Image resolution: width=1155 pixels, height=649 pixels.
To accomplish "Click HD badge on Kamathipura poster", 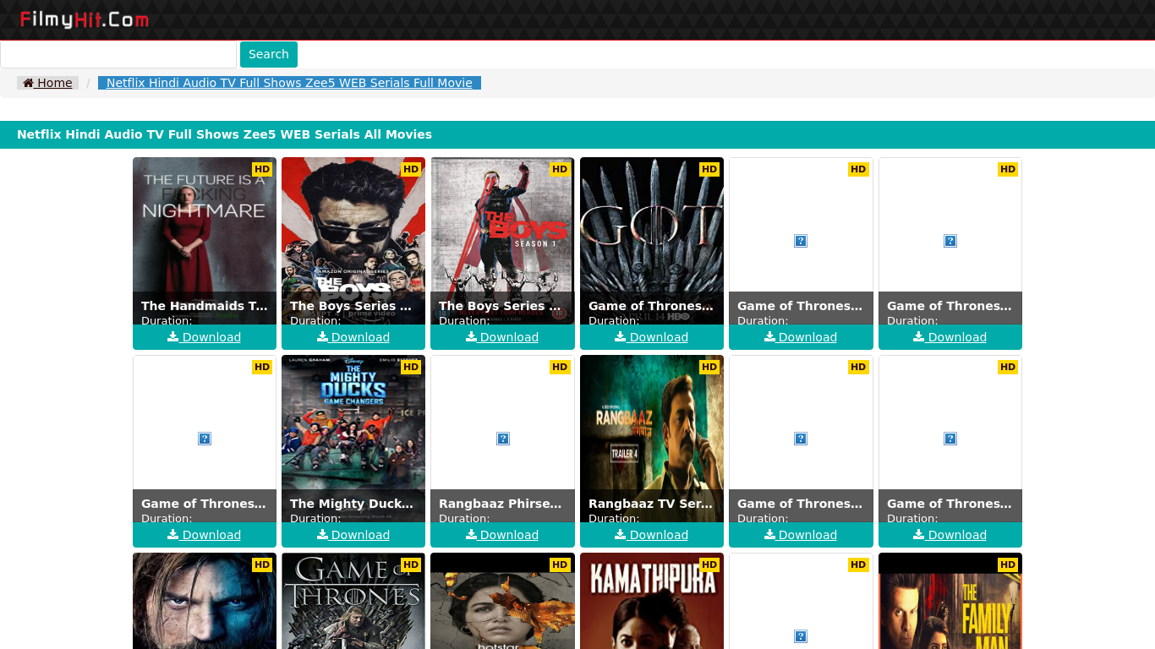I will click(709, 564).
